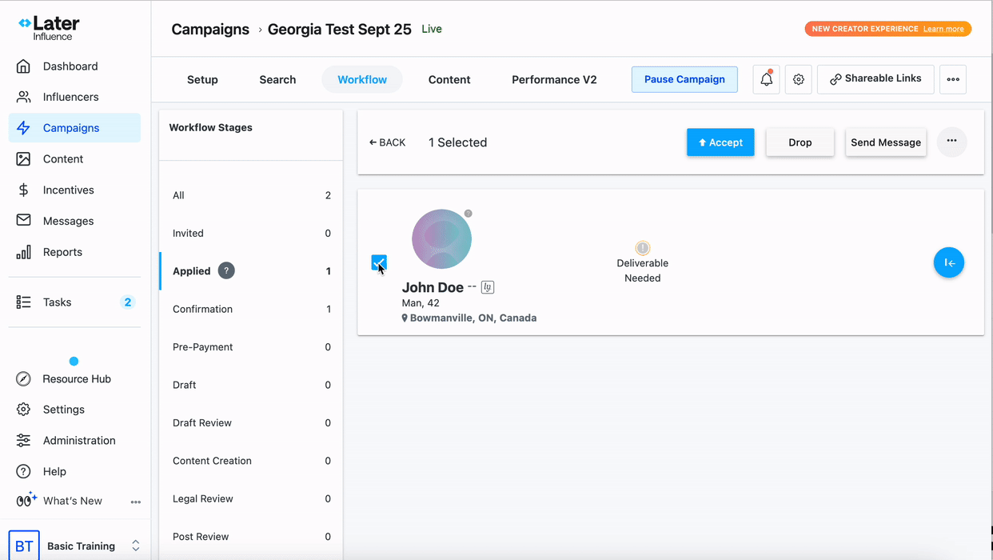Select the Confirmation workflow stage
This screenshot has height=560, width=993.
click(x=202, y=309)
